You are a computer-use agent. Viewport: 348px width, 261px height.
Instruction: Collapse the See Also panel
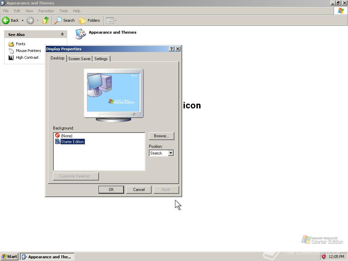63,34
